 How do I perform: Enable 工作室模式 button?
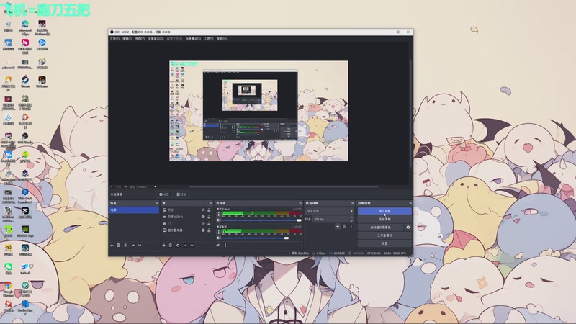[x=384, y=235]
